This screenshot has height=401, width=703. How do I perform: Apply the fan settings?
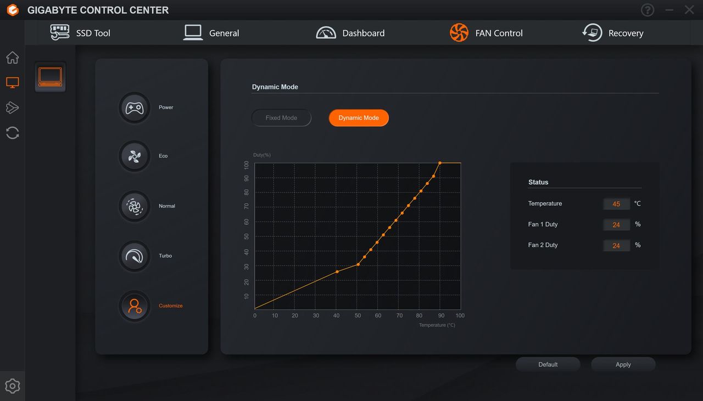tap(623, 365)
